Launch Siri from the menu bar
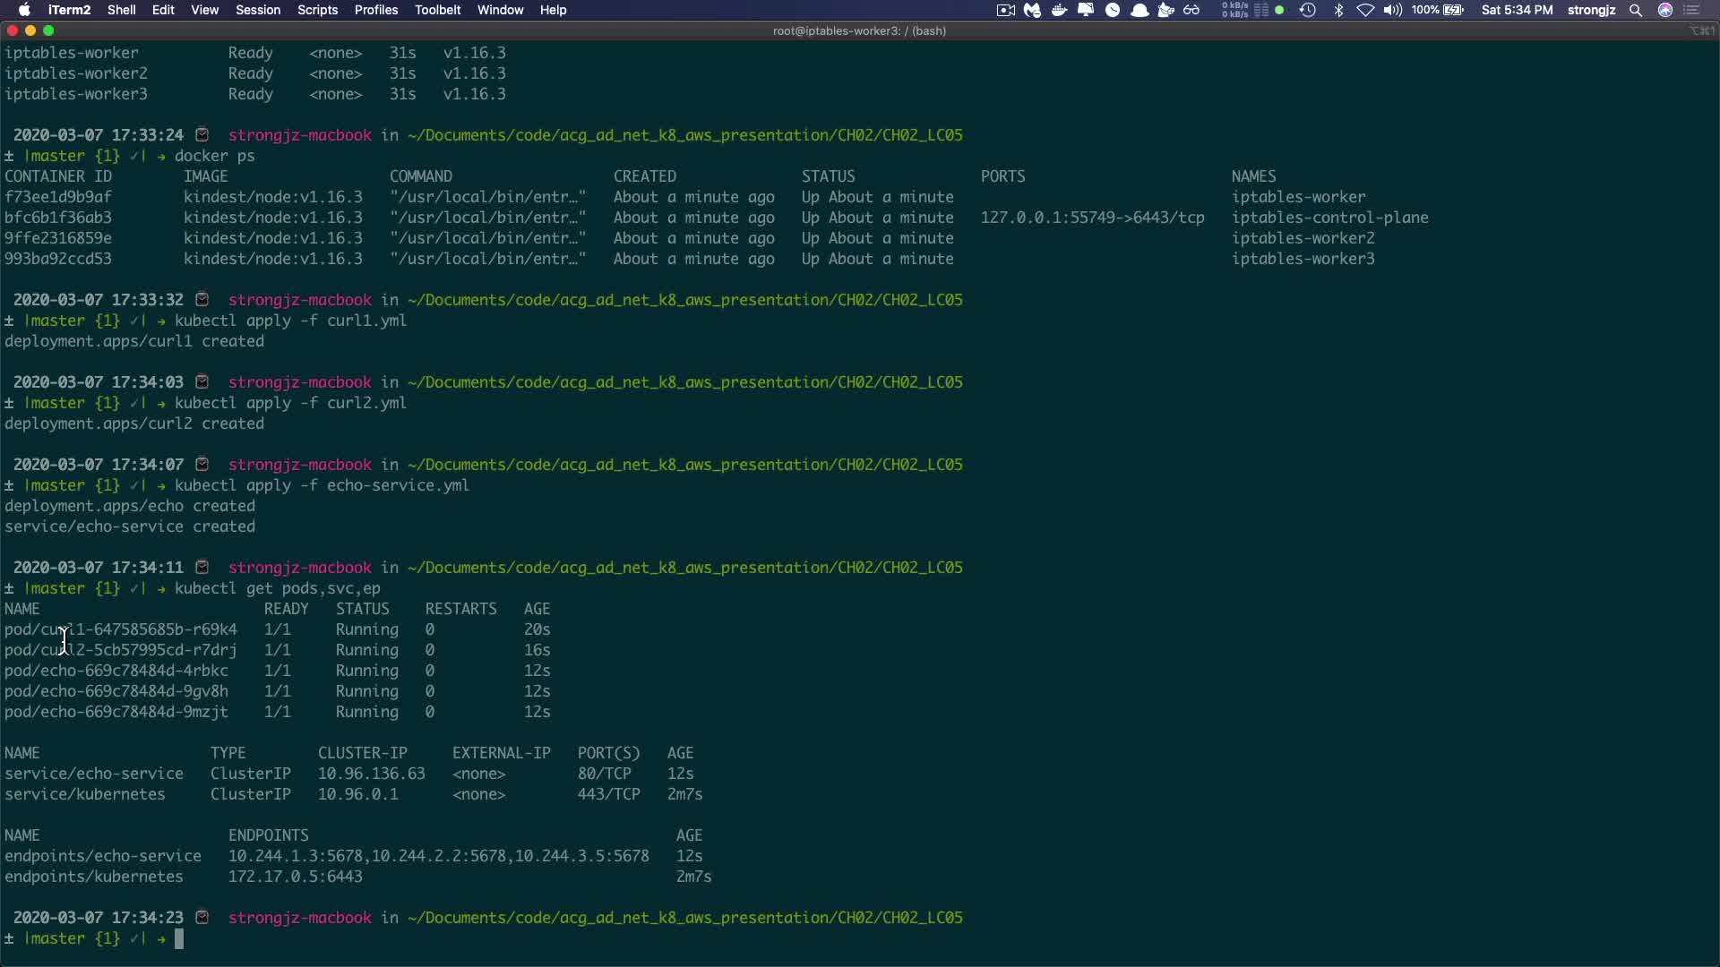The height and width of the screenshot is (967, 1720). point(1665,10)
